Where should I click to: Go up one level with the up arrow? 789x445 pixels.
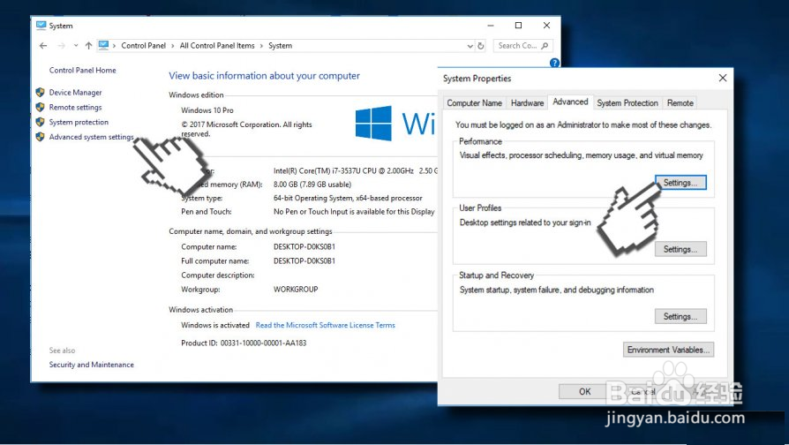[88, 46]
